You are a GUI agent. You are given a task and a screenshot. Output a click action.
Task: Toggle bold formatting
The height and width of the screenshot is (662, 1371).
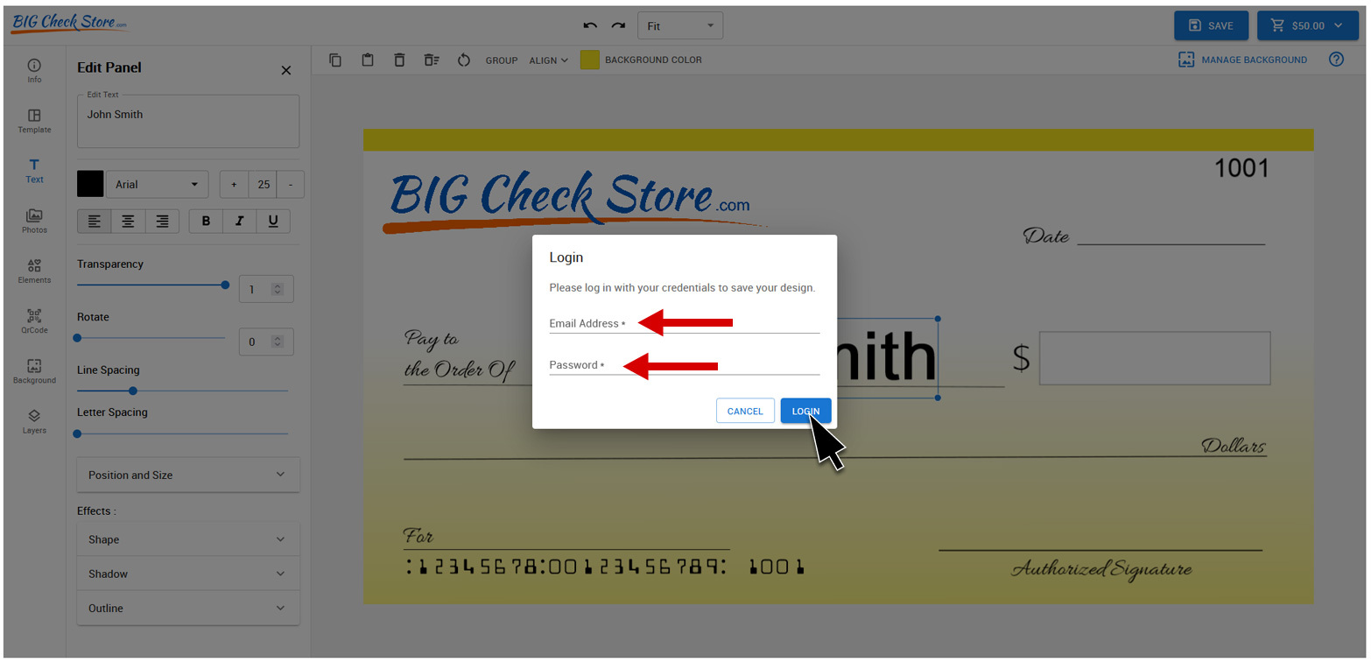(x=206, y=222)
